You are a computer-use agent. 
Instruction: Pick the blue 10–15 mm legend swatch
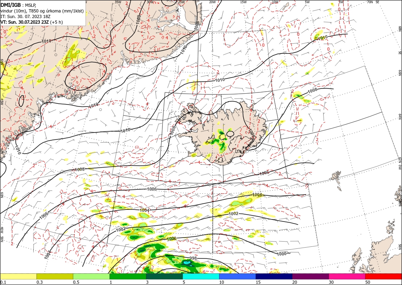(x=238, y=276)
